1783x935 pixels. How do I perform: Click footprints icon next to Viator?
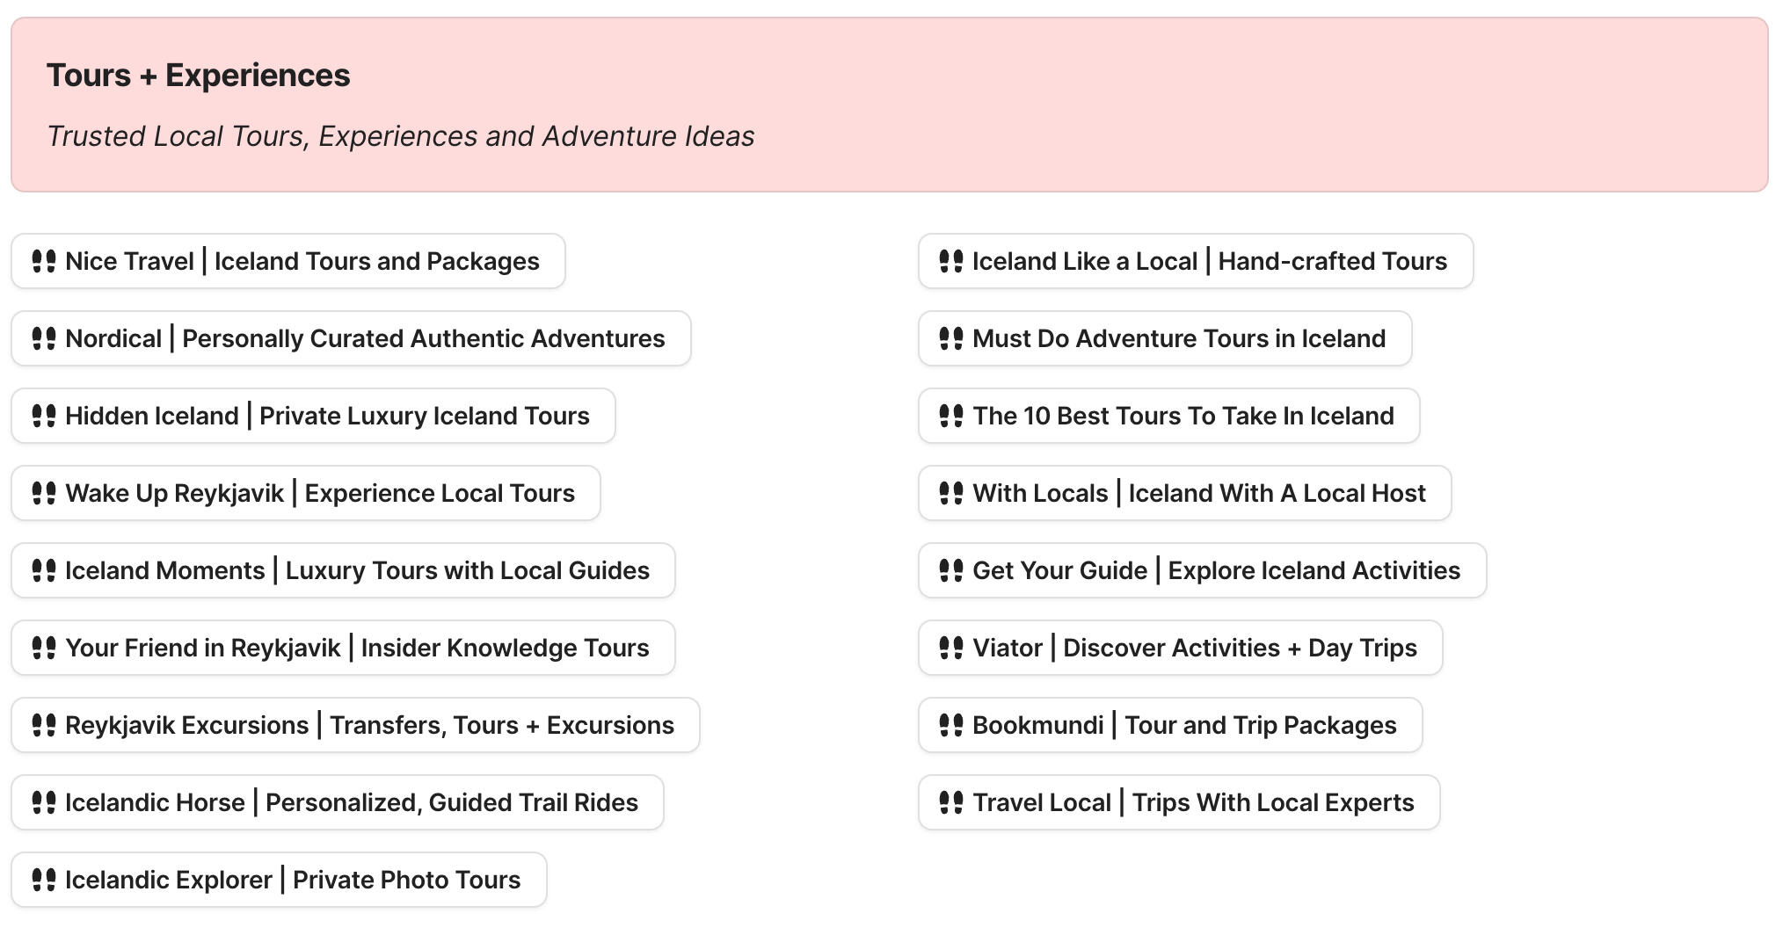tap(951, 648)
